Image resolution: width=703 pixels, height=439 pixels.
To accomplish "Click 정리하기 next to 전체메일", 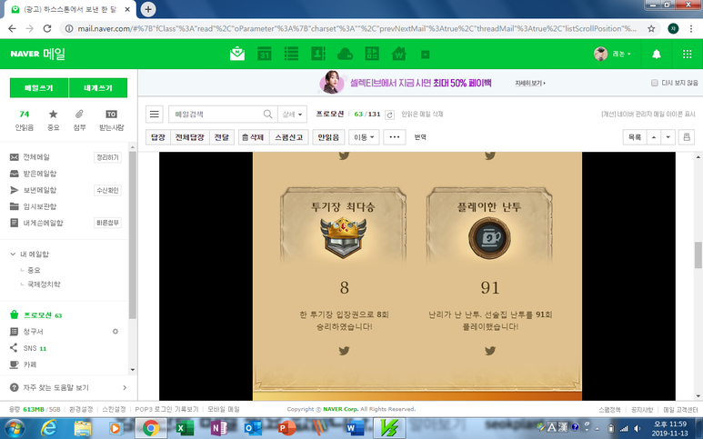I will click(107, 157).
